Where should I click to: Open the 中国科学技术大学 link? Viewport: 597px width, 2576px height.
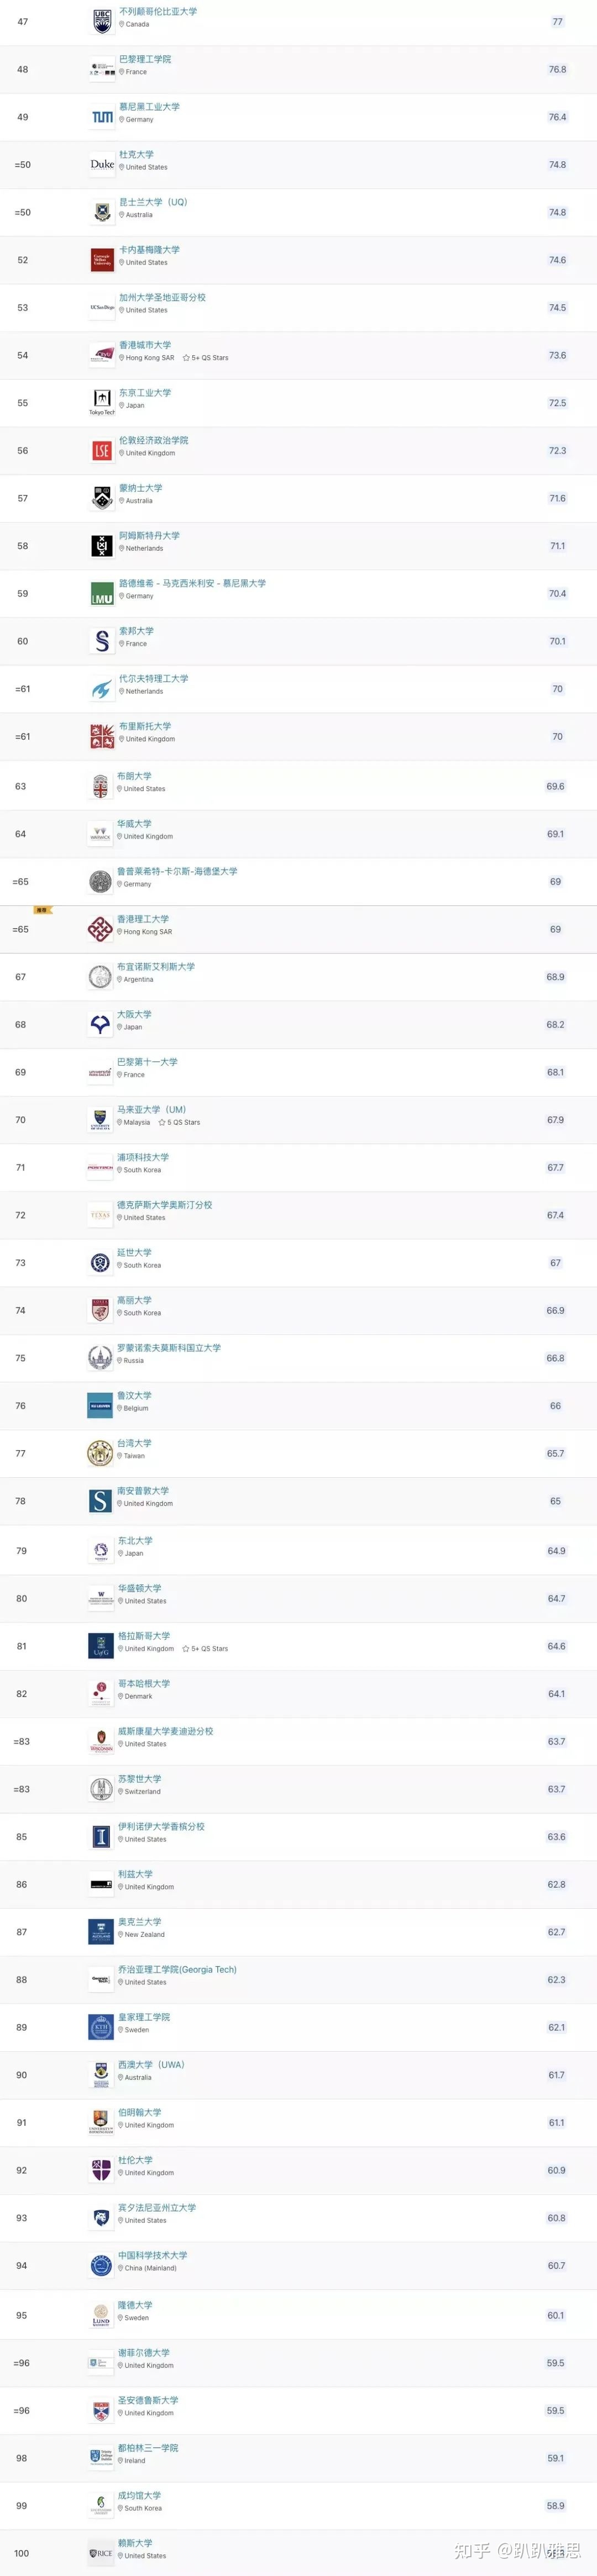153,2255
